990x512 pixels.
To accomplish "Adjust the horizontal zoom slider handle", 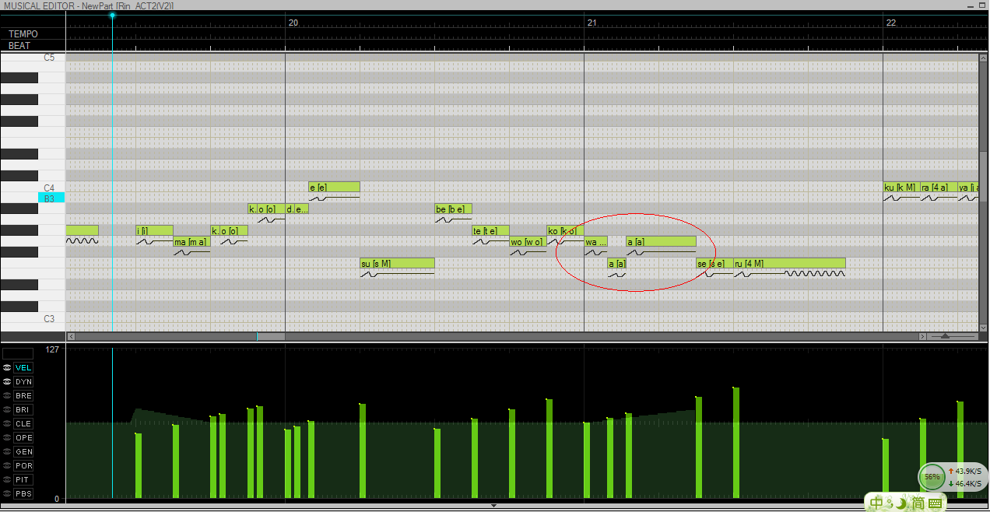I will 945,336.
